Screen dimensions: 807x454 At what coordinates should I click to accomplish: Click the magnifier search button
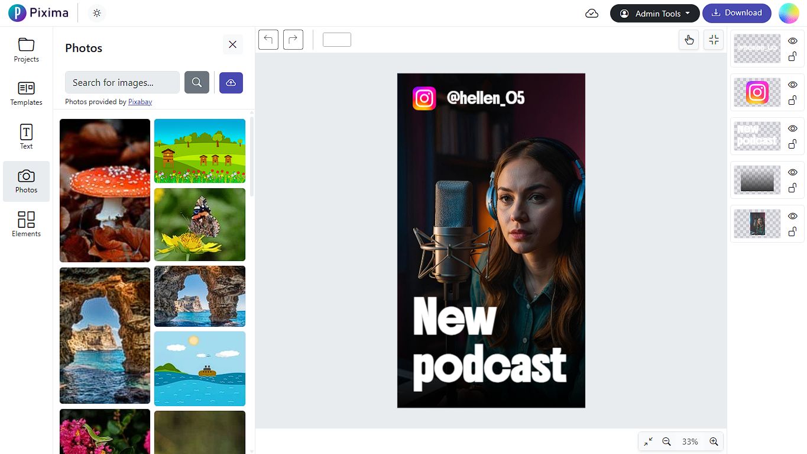(197, 82)
